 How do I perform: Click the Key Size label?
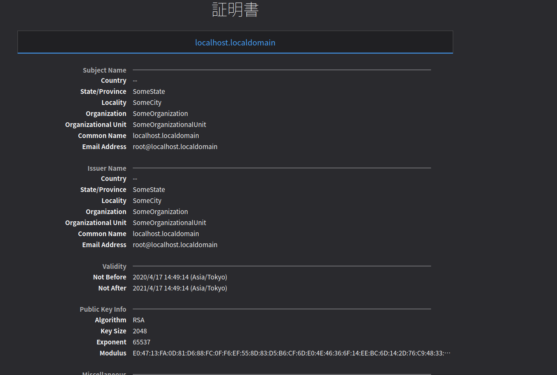coord(114,331)
